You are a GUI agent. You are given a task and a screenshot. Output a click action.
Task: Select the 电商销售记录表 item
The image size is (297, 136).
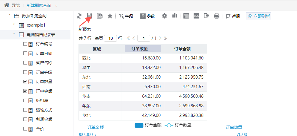pos(41,35)
